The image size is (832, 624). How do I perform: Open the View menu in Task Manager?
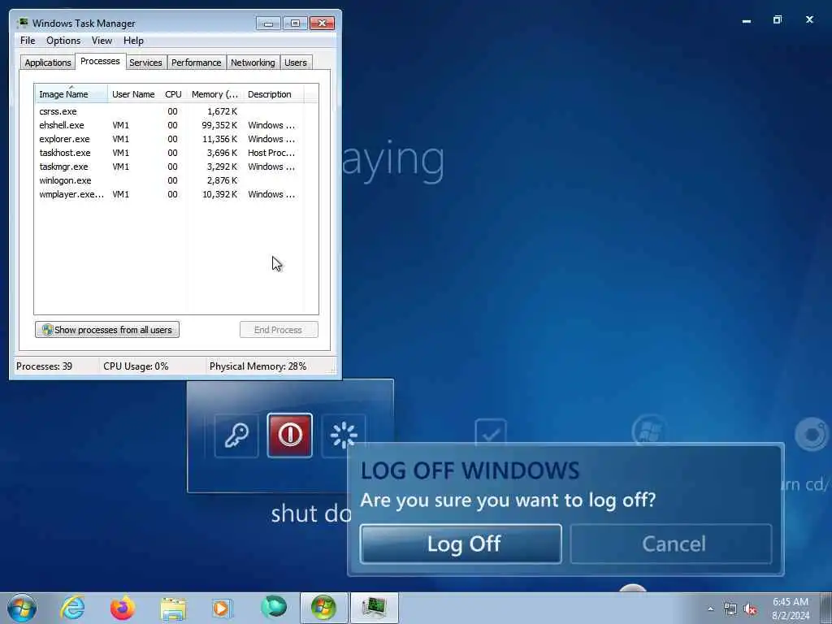[x=102, y=41]
